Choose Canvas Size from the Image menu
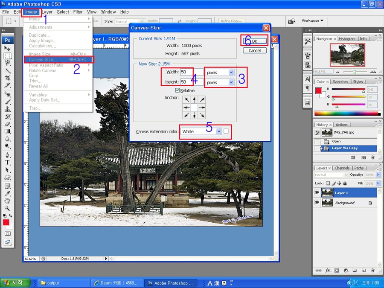 (x=59, y=59)
